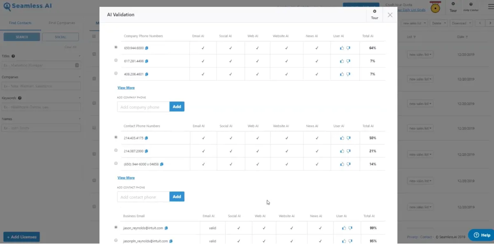The width and height of the screenshot is (494, 247).
Task: Select radio button for 617.281.4498
Action: pyautogui.click(x=116, y=61)
